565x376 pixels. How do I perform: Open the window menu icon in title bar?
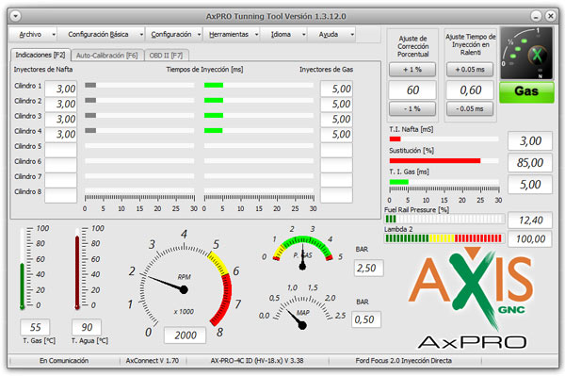click(16, 16)
